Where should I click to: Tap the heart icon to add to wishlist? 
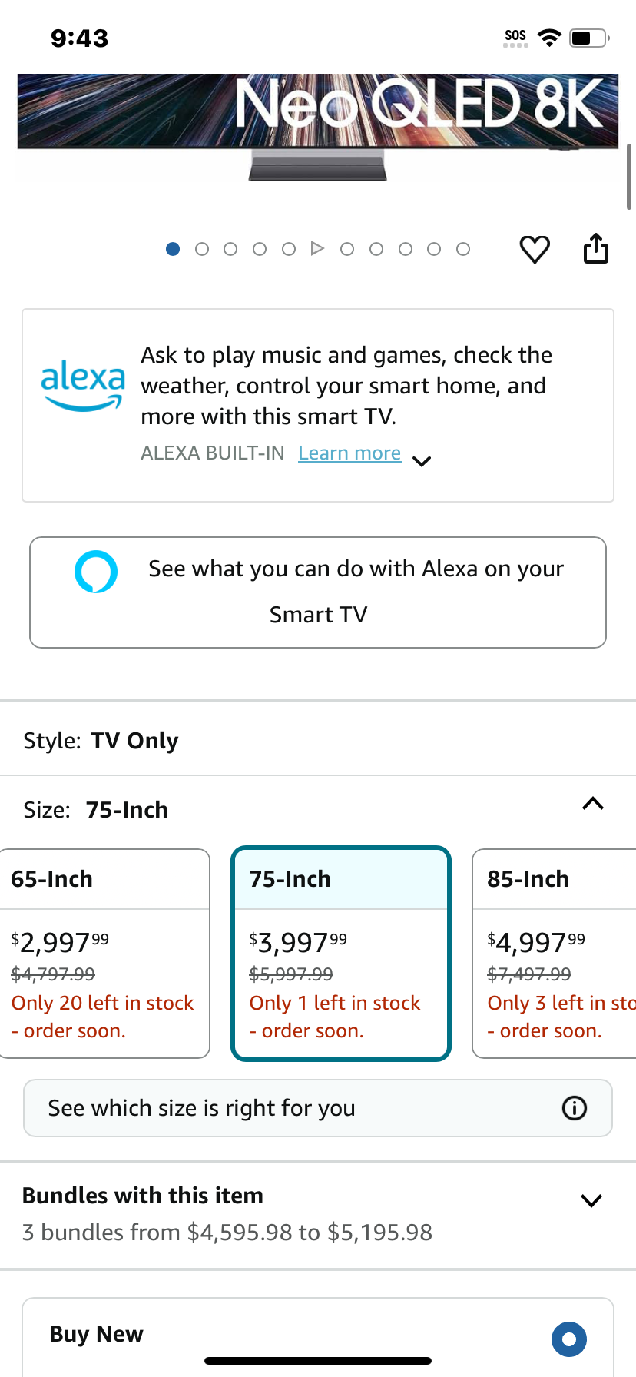click(535, 250)
